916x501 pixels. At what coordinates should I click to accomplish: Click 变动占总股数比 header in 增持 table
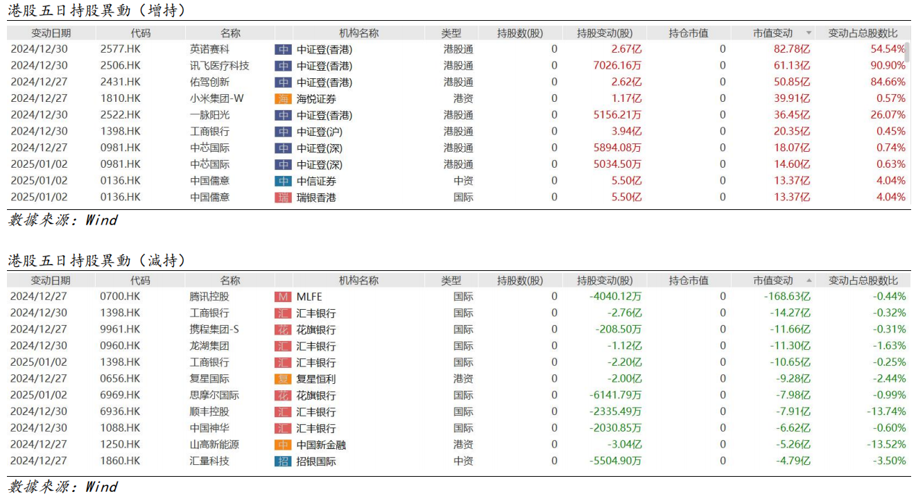[863, 33]
